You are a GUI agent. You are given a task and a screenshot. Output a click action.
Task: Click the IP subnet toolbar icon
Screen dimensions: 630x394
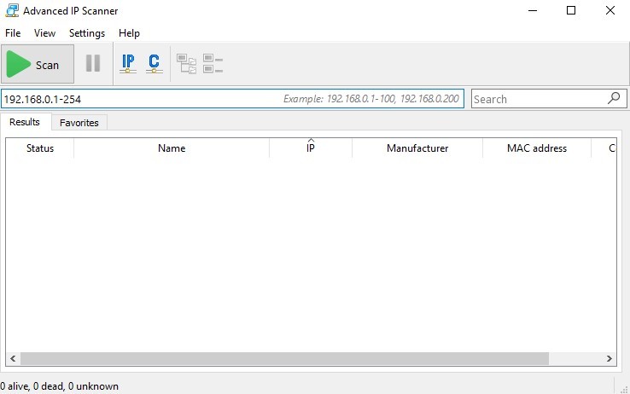(128, 63)
